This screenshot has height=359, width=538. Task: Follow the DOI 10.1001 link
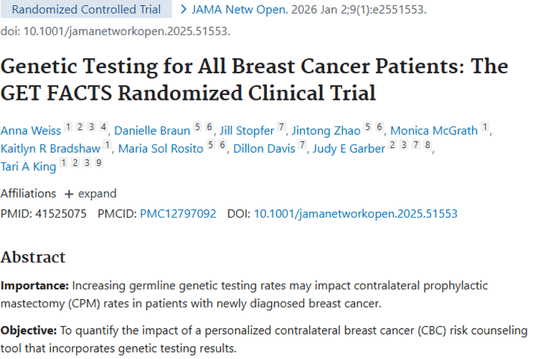(x=356, y=213)
